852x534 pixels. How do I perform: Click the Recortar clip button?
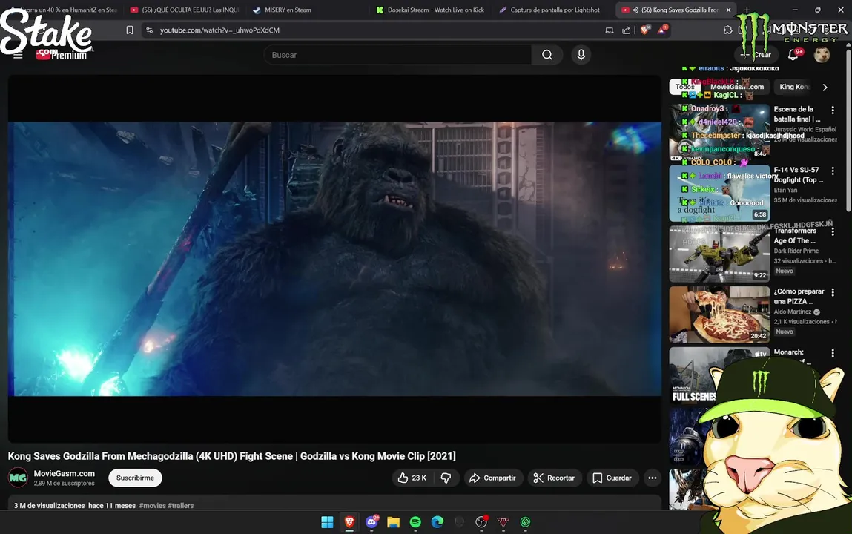(x=554, y=478)
